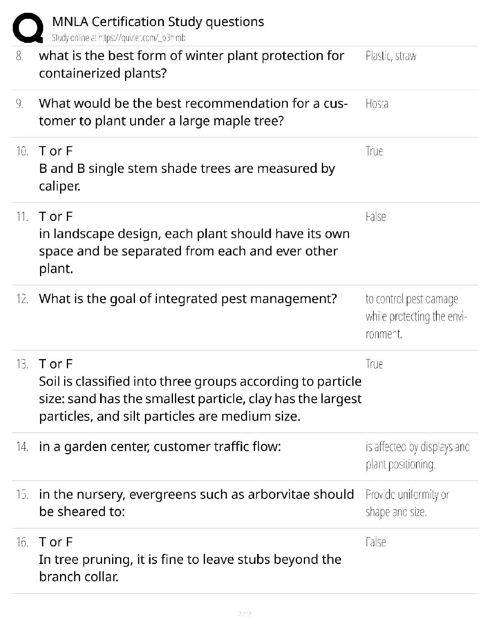Click the MNLA Certification Study questions title
Screen dimensions: 490x634
[x=158, y=22]
